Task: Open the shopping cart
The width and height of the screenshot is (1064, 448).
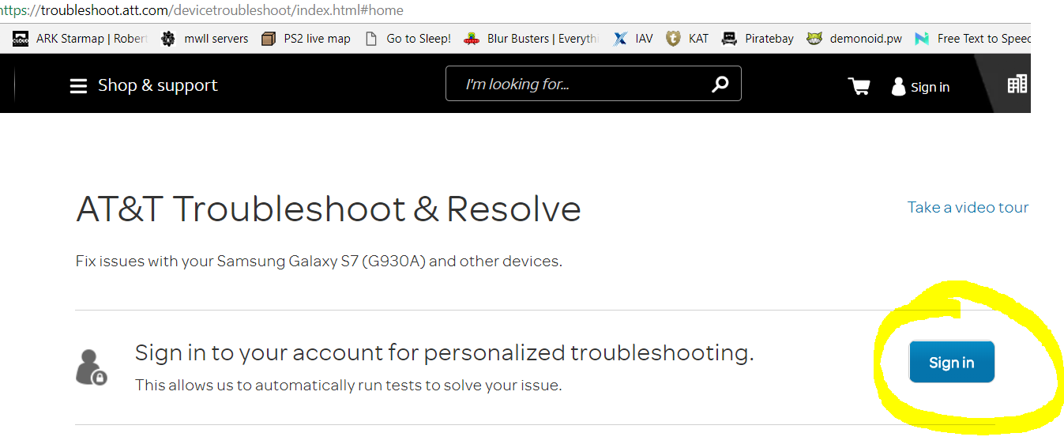Action: pyautogui.click(x=859, y=86)
